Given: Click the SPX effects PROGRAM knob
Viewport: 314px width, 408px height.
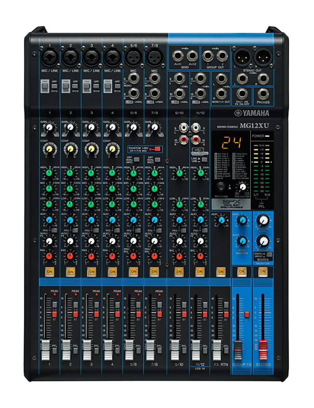Looking at the screenshot, I should [221, 186].
